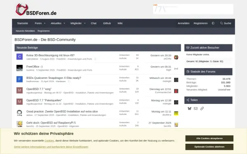Open the Neueste Beiträge header link
This screenshot has height=154, width=247.
(27, 48)
